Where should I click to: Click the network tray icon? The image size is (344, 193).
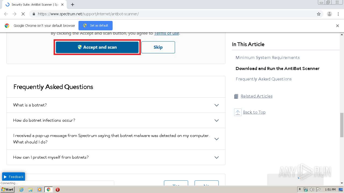pos(306,190)
